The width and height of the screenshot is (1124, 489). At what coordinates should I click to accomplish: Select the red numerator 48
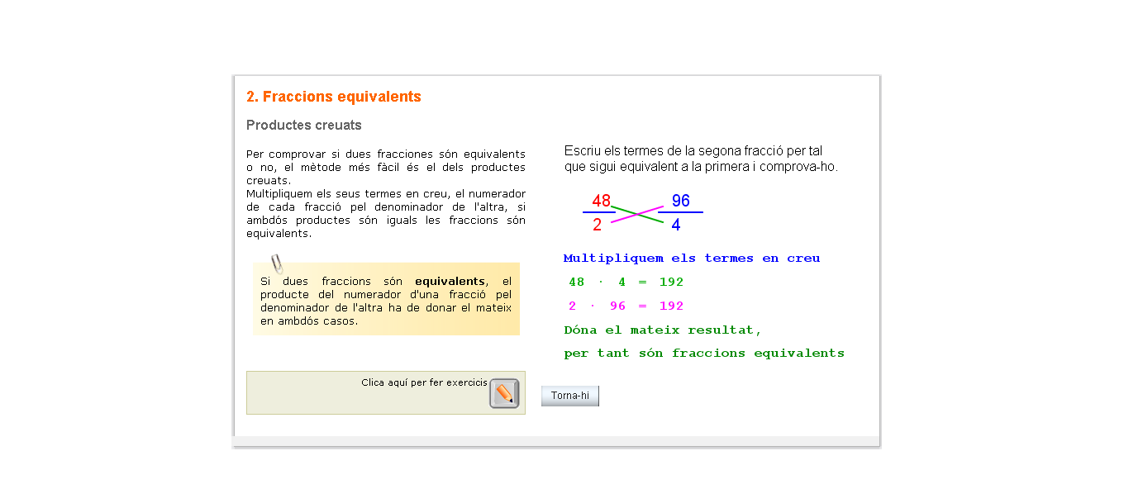click(x=601, y=201)
